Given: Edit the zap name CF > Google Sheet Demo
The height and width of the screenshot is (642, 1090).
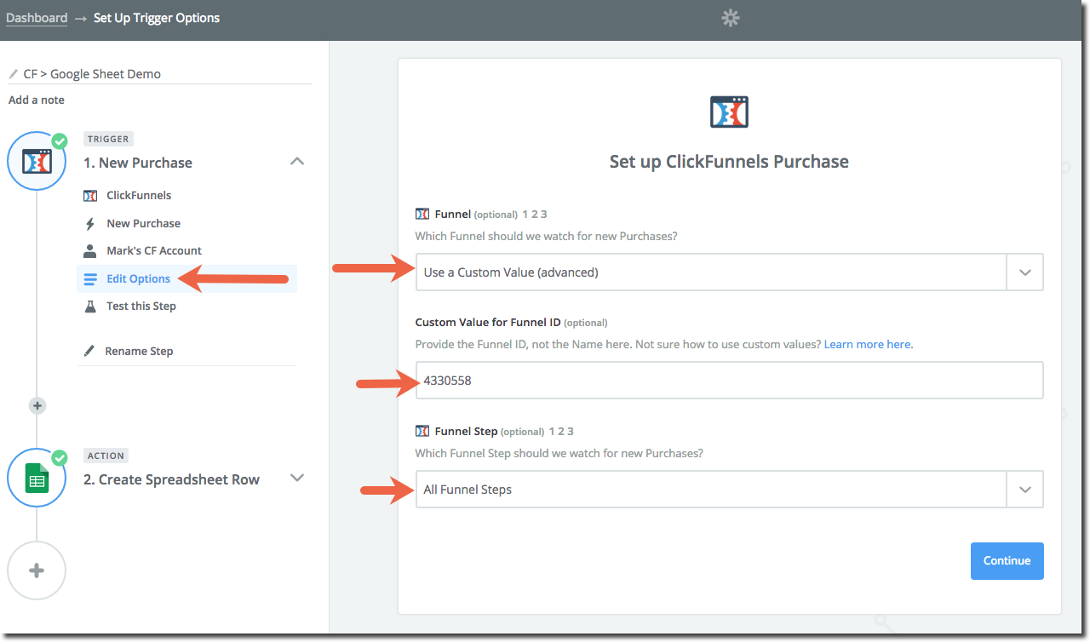Looking at the screenshot, I should coord(92,74).
